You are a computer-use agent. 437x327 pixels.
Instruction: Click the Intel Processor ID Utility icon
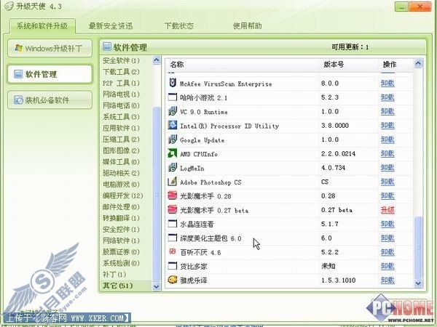click(x=173, y=125)
